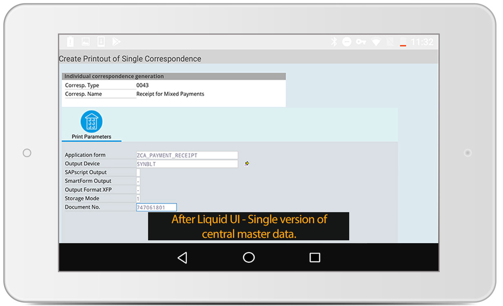Select the Print Parameters tab label

point(91,137)
